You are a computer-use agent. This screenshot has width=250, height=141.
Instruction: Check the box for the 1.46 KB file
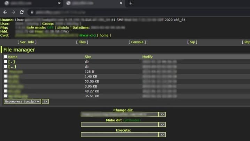(x=6, y=76)
